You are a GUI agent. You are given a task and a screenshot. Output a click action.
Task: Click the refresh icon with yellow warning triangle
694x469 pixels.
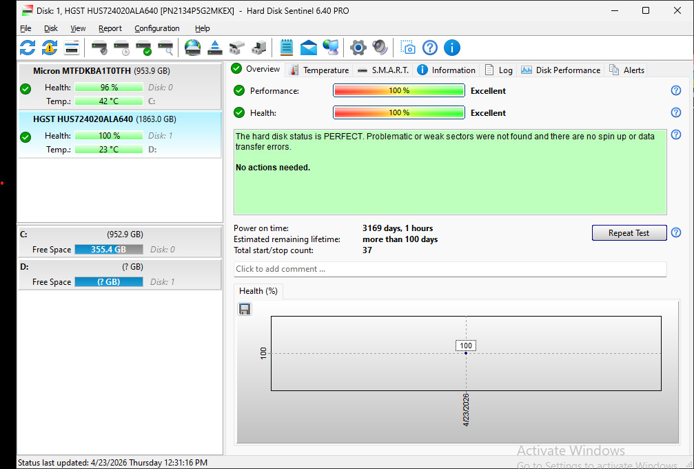pos(50,48)
